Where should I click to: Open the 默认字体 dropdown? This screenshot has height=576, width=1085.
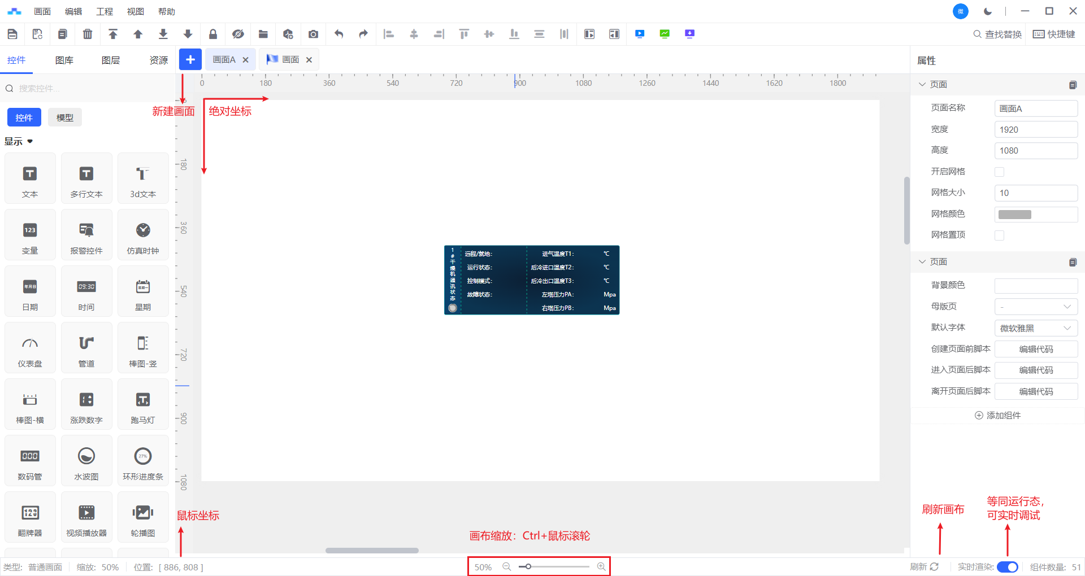[1036, 328]
